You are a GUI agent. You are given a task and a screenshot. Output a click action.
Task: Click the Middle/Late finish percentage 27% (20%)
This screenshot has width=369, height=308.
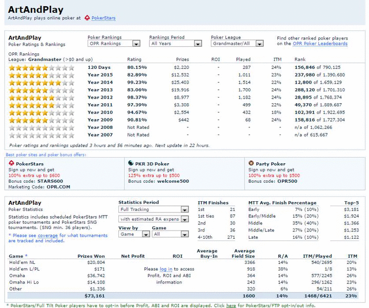click(305, 230)
